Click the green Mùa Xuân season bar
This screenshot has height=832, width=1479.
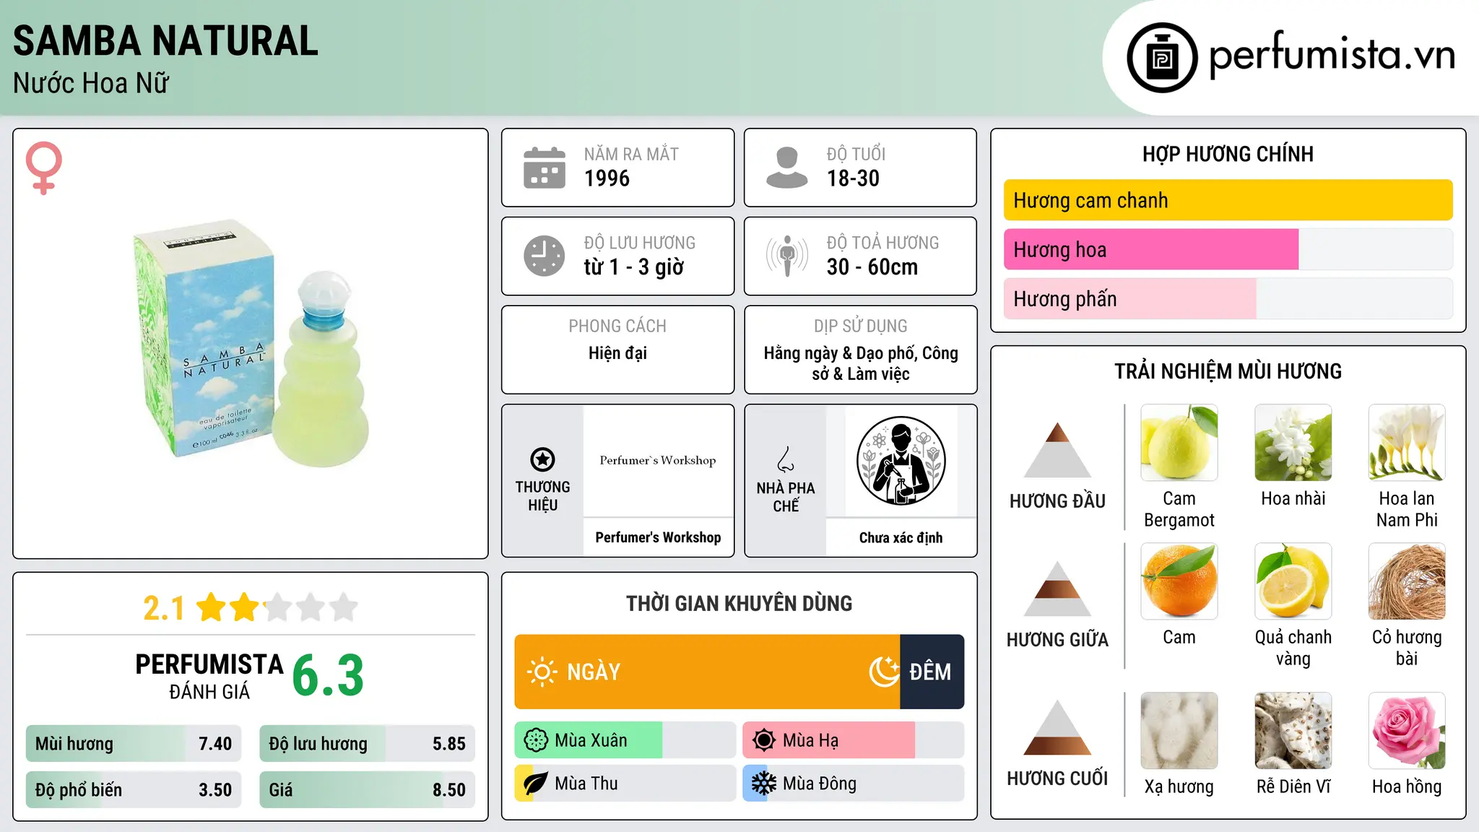[x=589, y=740]
